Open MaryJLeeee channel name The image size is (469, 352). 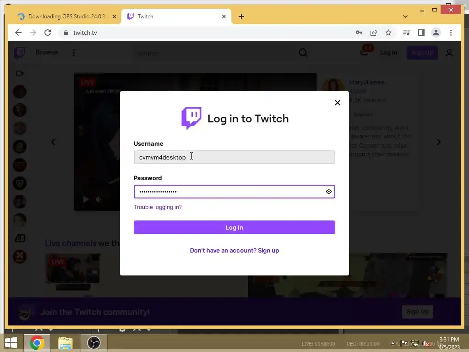366,82
